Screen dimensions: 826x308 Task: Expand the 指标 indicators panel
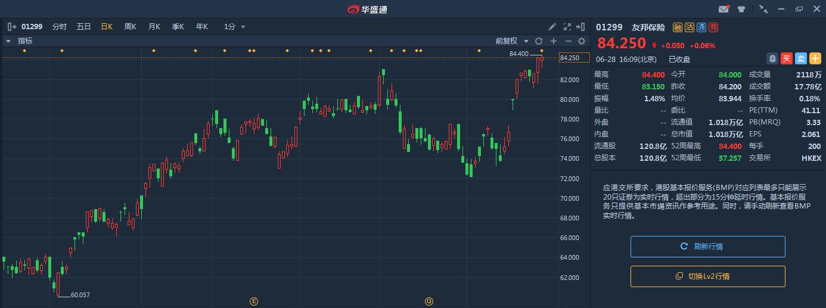(x=9, y=41)
